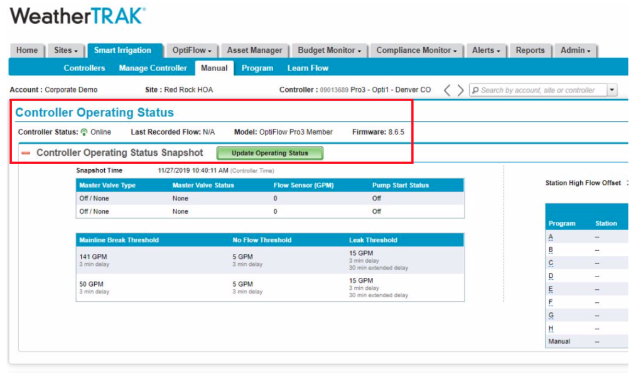Open the Asset Manager tab
Screen dimensions: 643x379
click(255, 50)
